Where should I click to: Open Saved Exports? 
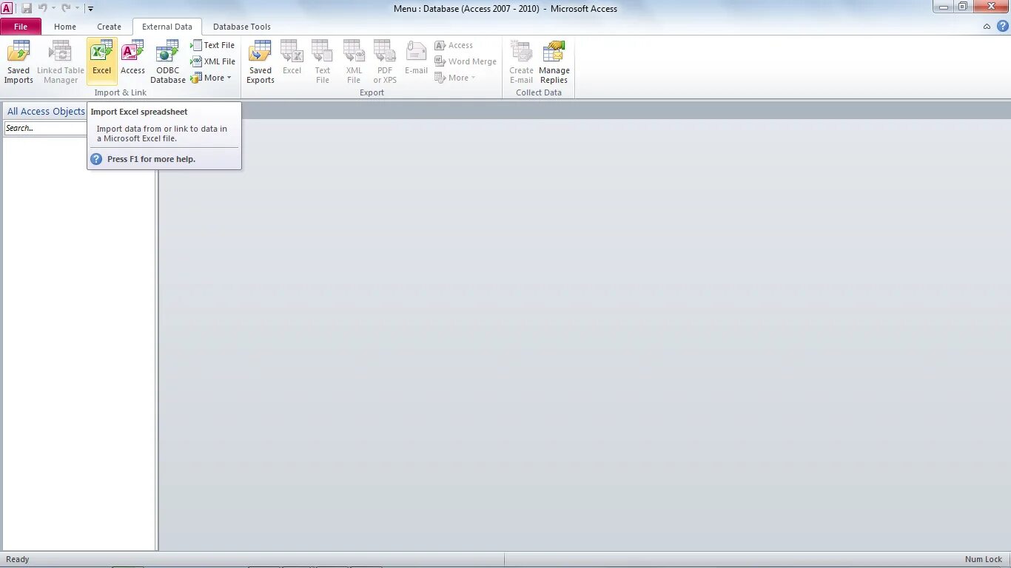pos(261,62)
